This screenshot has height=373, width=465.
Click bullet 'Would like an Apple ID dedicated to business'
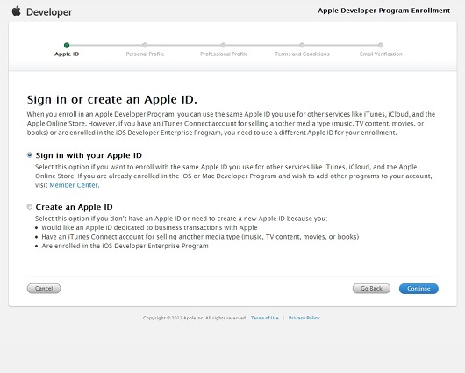[x=149, y=227]
